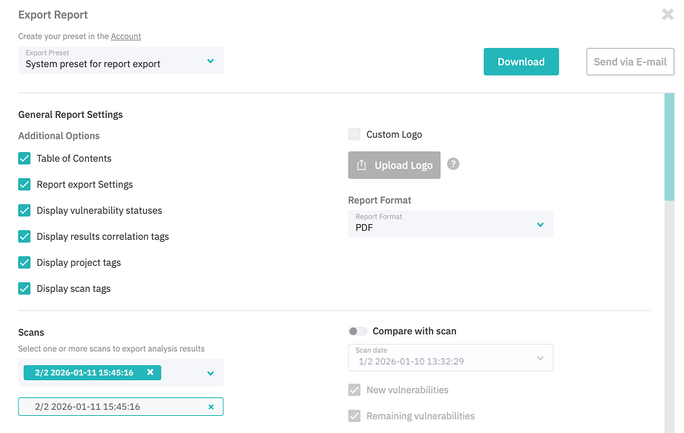684x433 pixels.
Task: Uncheck Table of Contents
Action: click(25, 158)
